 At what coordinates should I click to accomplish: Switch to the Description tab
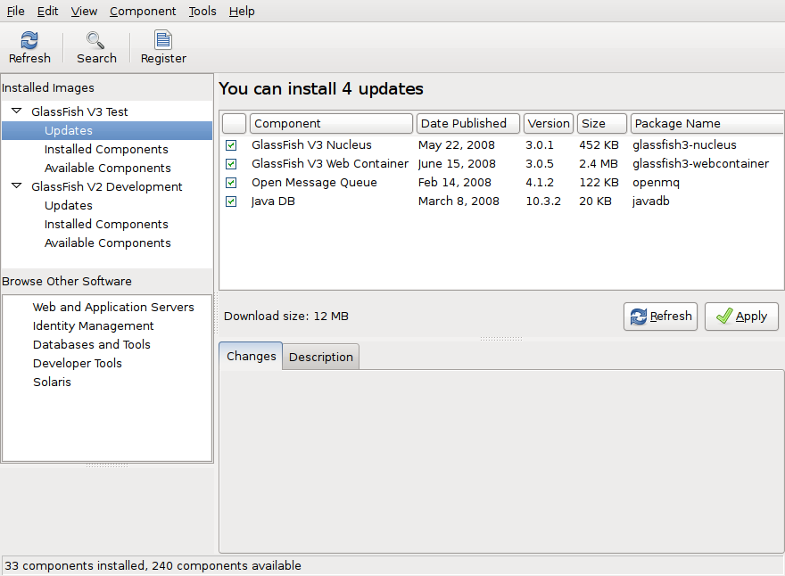[x=321, y=357]
